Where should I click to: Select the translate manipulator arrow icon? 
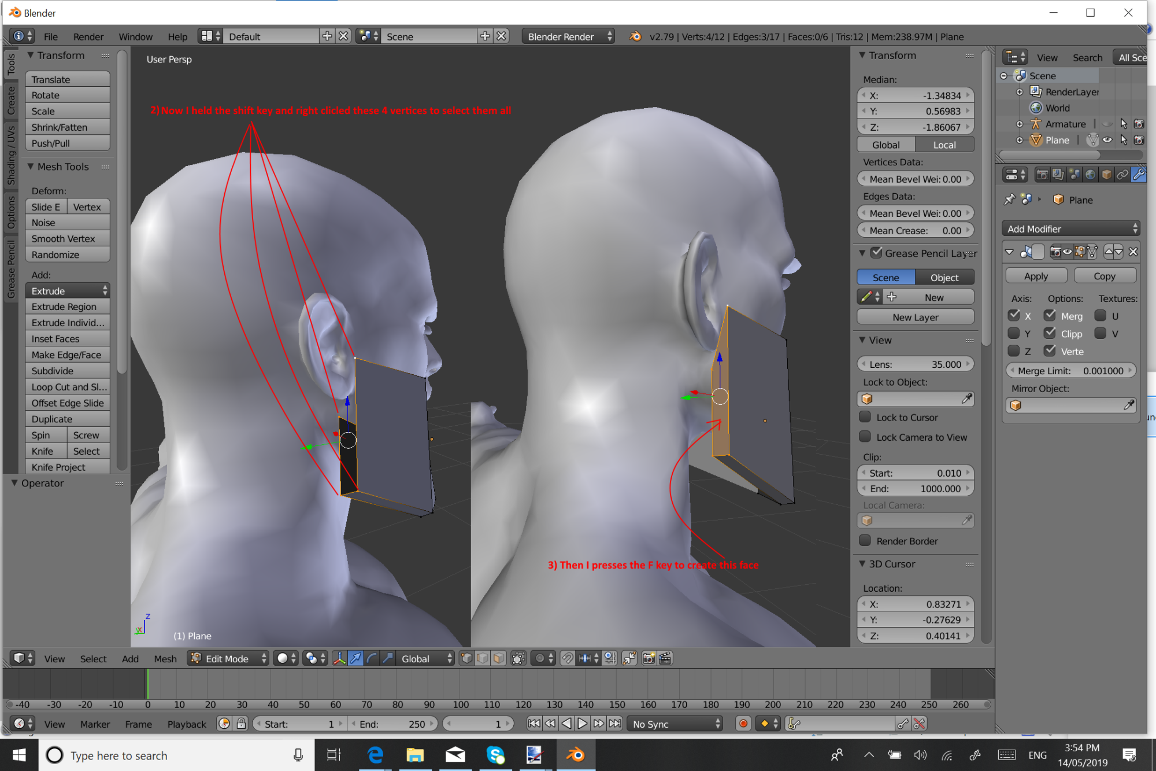(x=355, y=658)
